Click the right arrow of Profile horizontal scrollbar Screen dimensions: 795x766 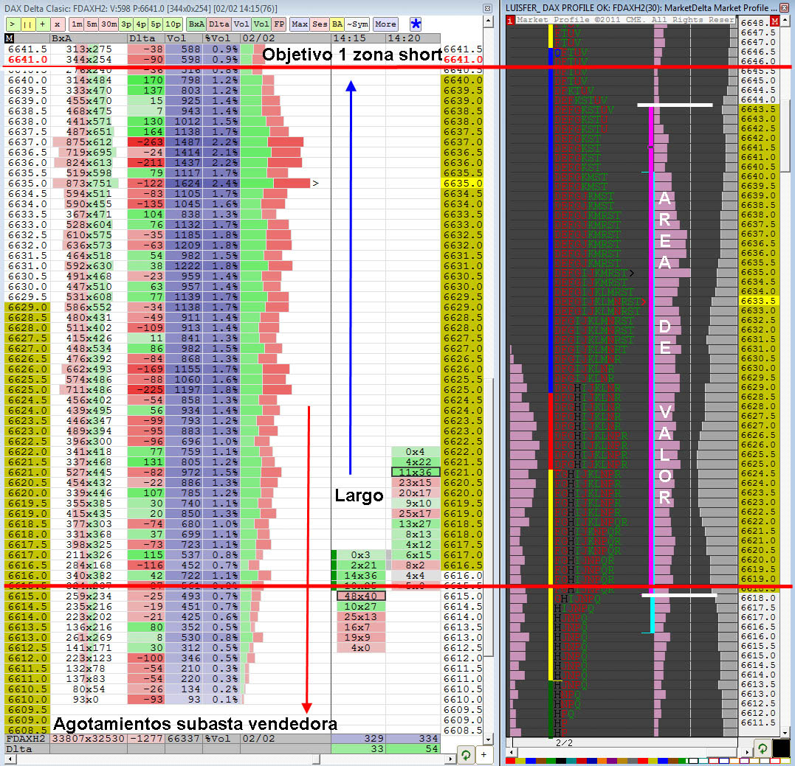[746, 752]
